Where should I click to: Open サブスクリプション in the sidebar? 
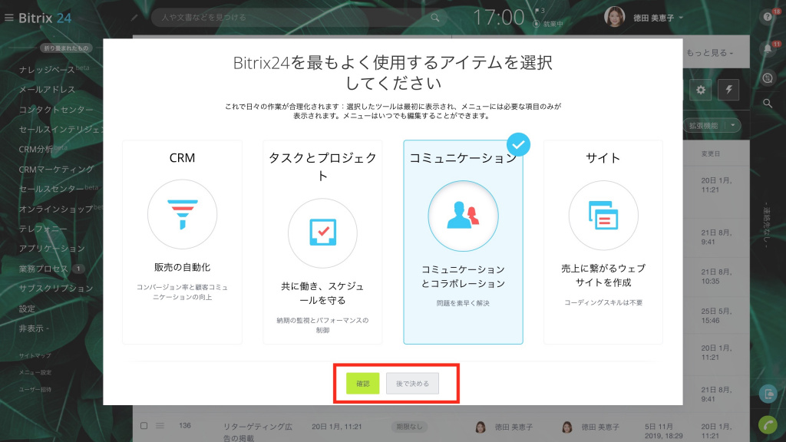(55, 289)
